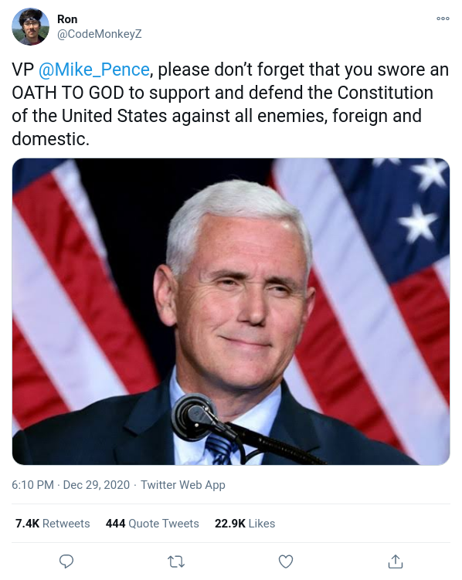Like the tweet with the heart icon
The image size is (462, 580).
point(286,561)
